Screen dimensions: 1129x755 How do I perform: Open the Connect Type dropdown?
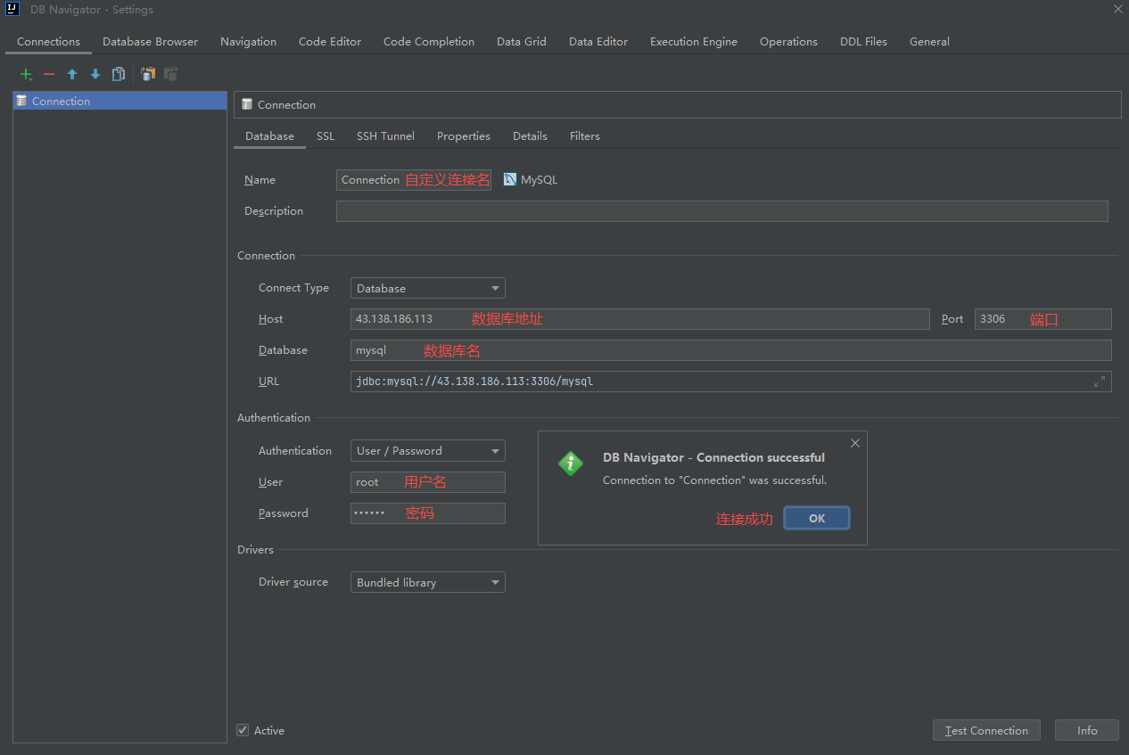427,288
